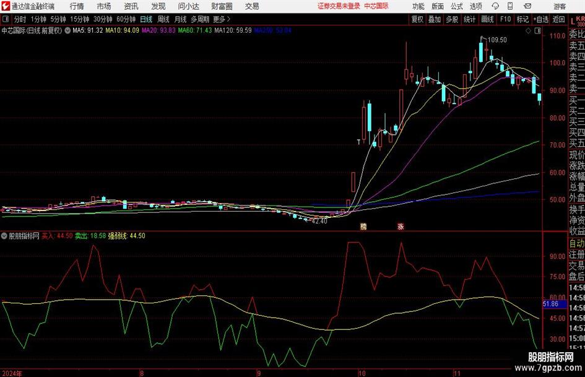Open the mail envelope icon
Screen dimensions: 585x377
[x=527, y=6]
